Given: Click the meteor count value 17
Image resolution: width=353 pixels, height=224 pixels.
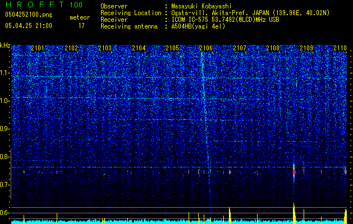Looking at the screenshot, I should tap(81, 26).
